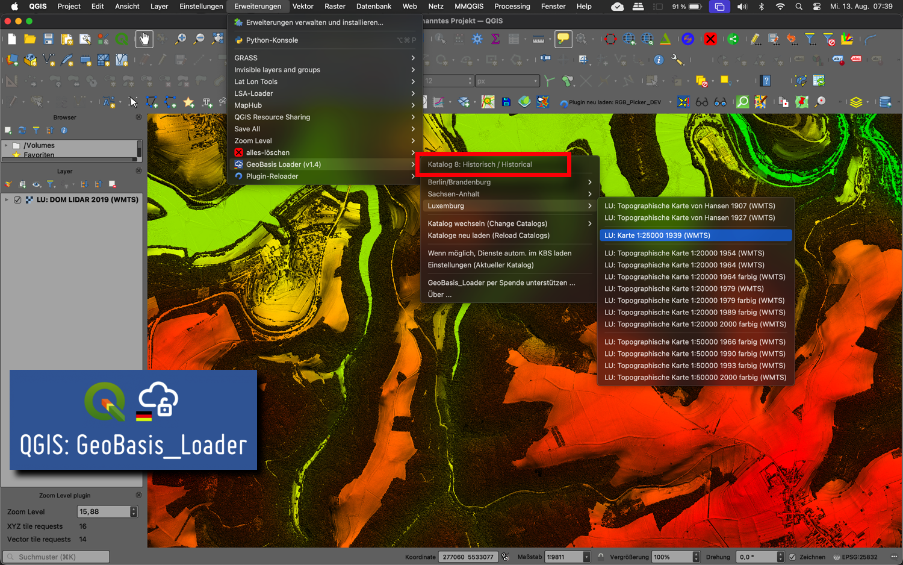Expand the LU: DOM LIDAR 2019 layer tree
Screen dimensions: 903x565
pos(7,200)
